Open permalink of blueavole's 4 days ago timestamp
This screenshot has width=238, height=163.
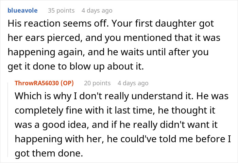[98, 11]
